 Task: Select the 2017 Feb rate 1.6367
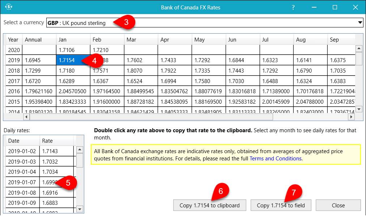click(x=107, y=81)
